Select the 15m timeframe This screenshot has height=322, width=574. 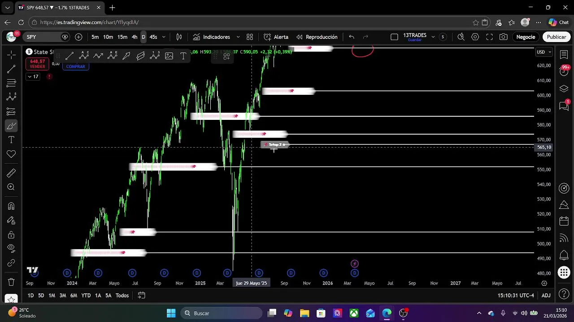[x=122, y=37]
